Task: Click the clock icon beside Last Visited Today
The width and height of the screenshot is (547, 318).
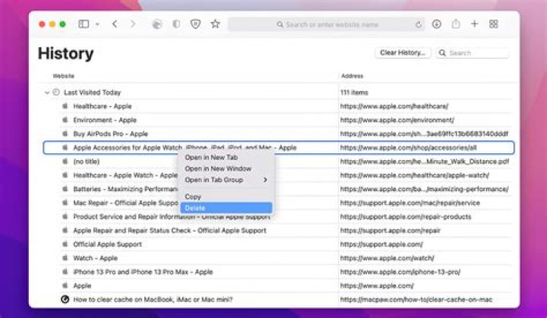Action: coord(56,93)
